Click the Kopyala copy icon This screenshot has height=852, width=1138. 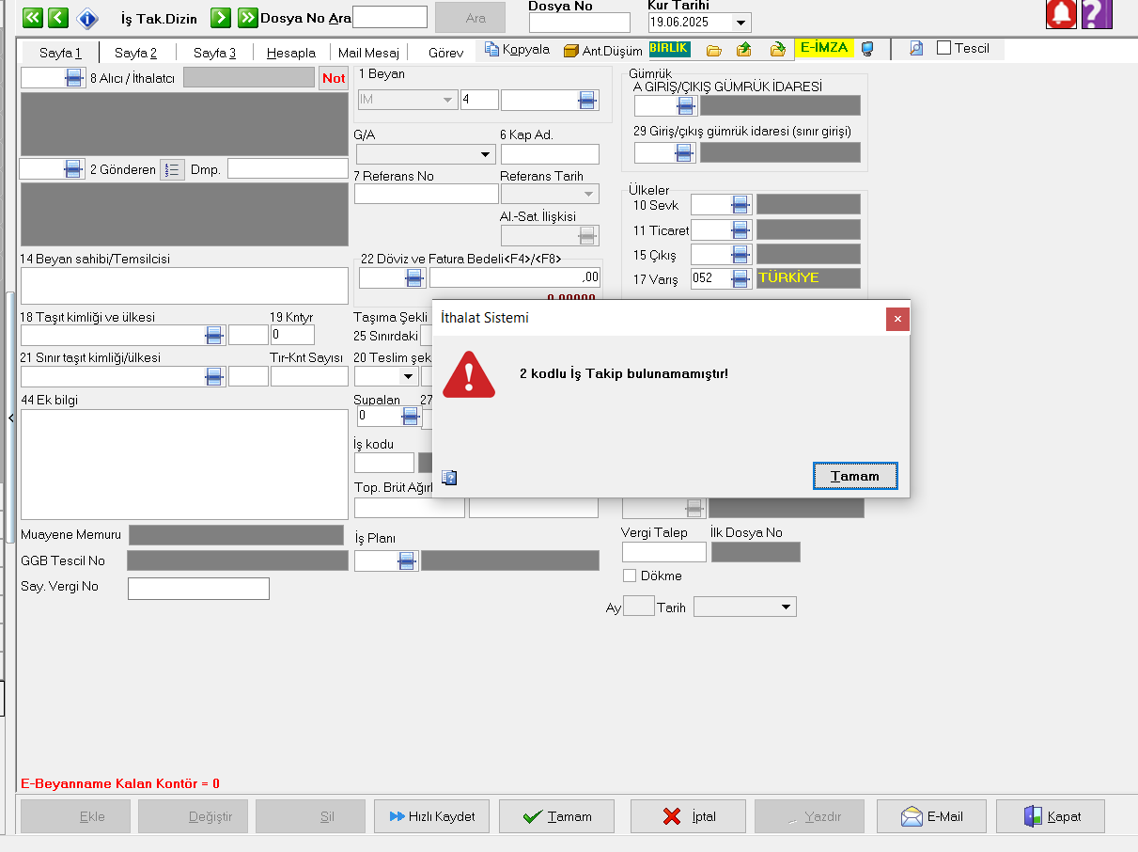pos(493,49)
